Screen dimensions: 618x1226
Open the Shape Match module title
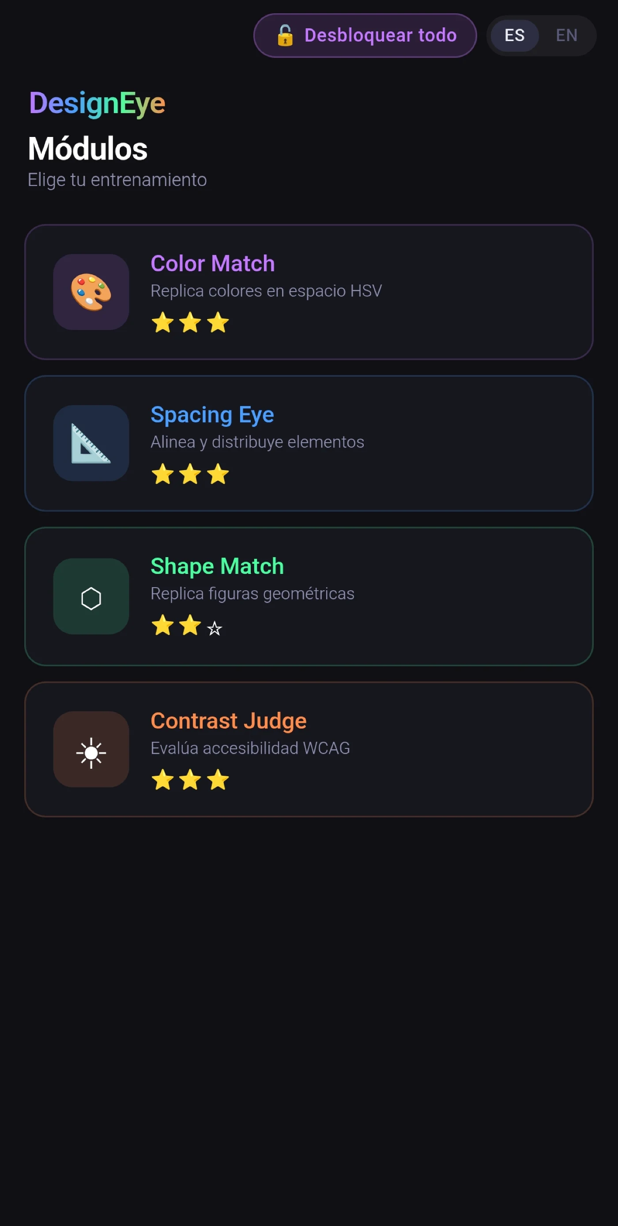(x=217, y=566)
